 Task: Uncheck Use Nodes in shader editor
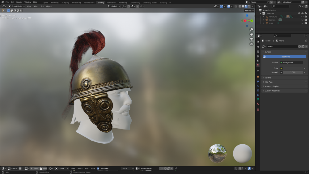[98, 168]
